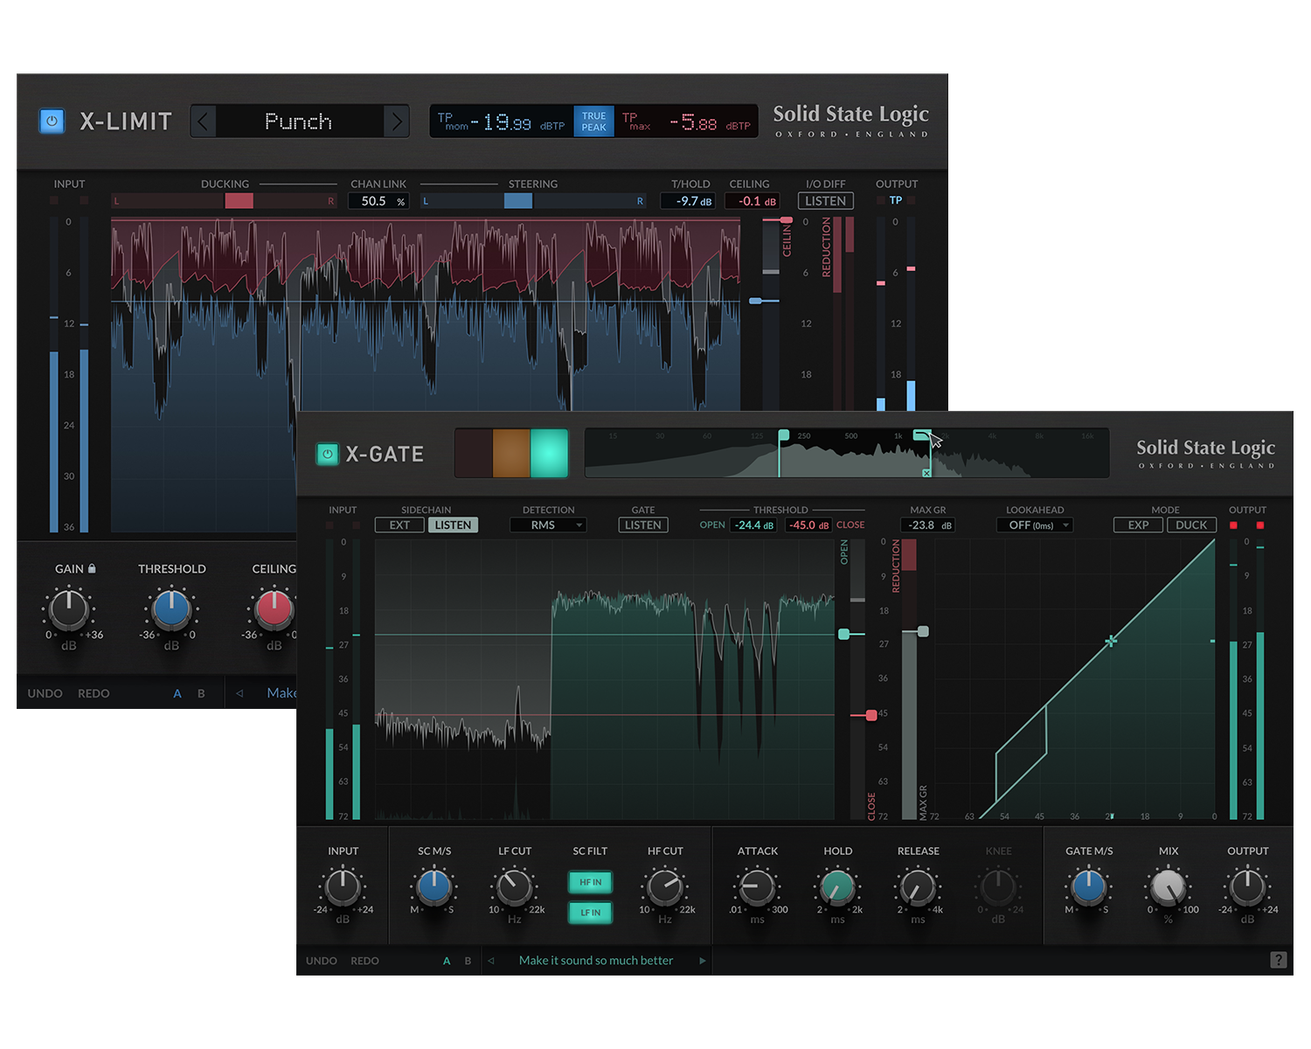Click the ATTACK knob

pyautogui.click(x=757, y=886)
